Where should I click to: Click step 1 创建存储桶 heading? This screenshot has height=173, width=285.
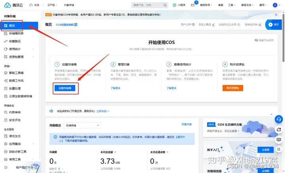tap(69, 64)
